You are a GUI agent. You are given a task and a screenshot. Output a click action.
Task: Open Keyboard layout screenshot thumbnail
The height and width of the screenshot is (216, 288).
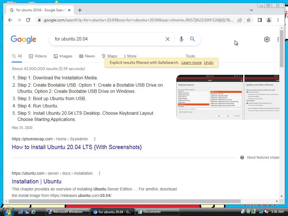pyautogui.click(x=210, y=97)
